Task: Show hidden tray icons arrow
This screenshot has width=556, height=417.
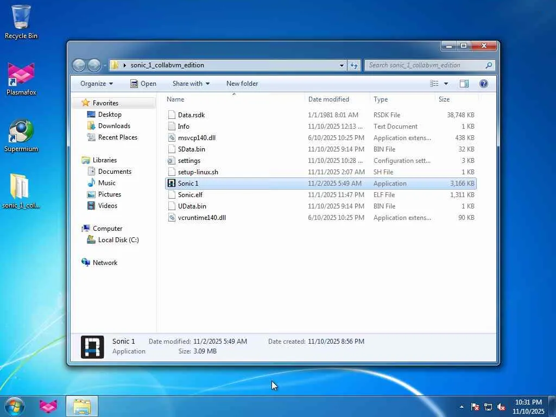Action: [462, 407]
